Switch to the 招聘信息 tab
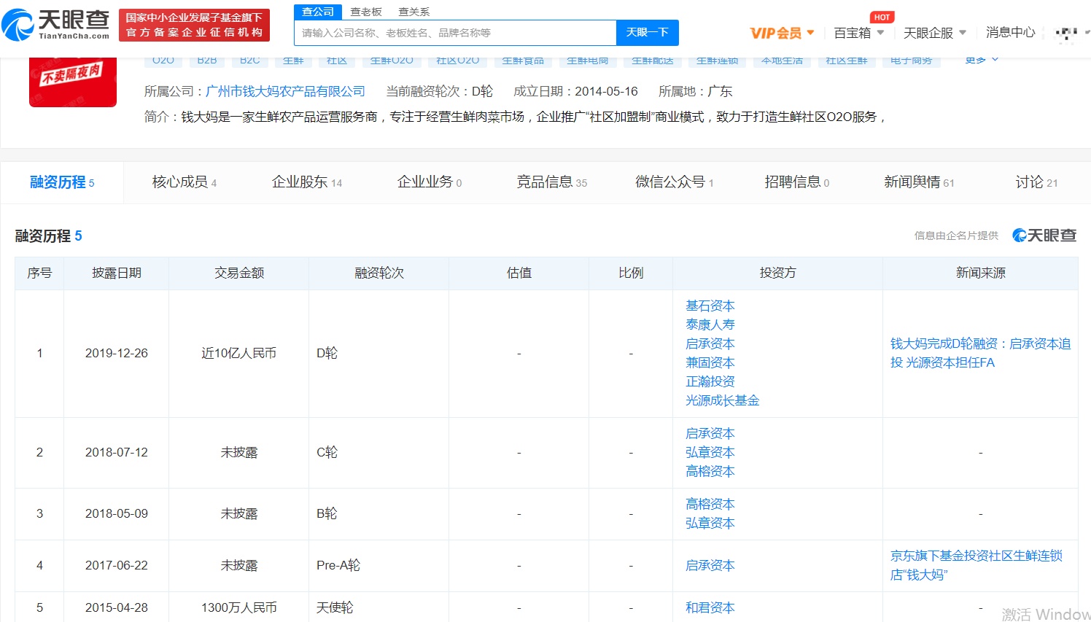Viewport: 1091px width, 622px height. [x=797, y=182]
